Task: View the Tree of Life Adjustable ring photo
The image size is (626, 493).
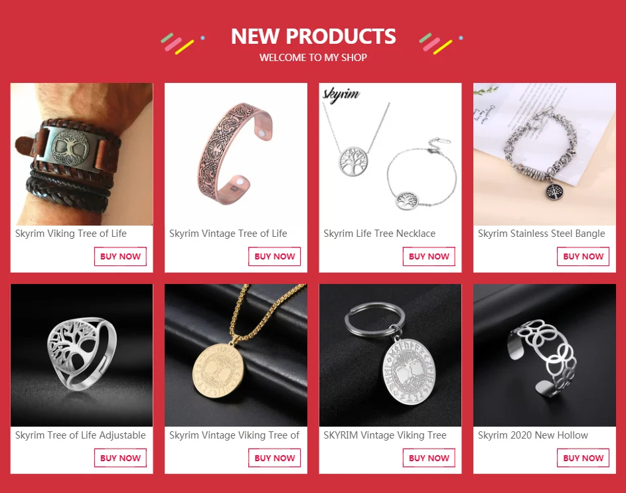Action: [82, 355]
